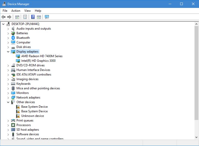Collapse the Display adapters category
Image resolution: width=199 pixels, height=146 pixels.
click(x=8, y=52)
